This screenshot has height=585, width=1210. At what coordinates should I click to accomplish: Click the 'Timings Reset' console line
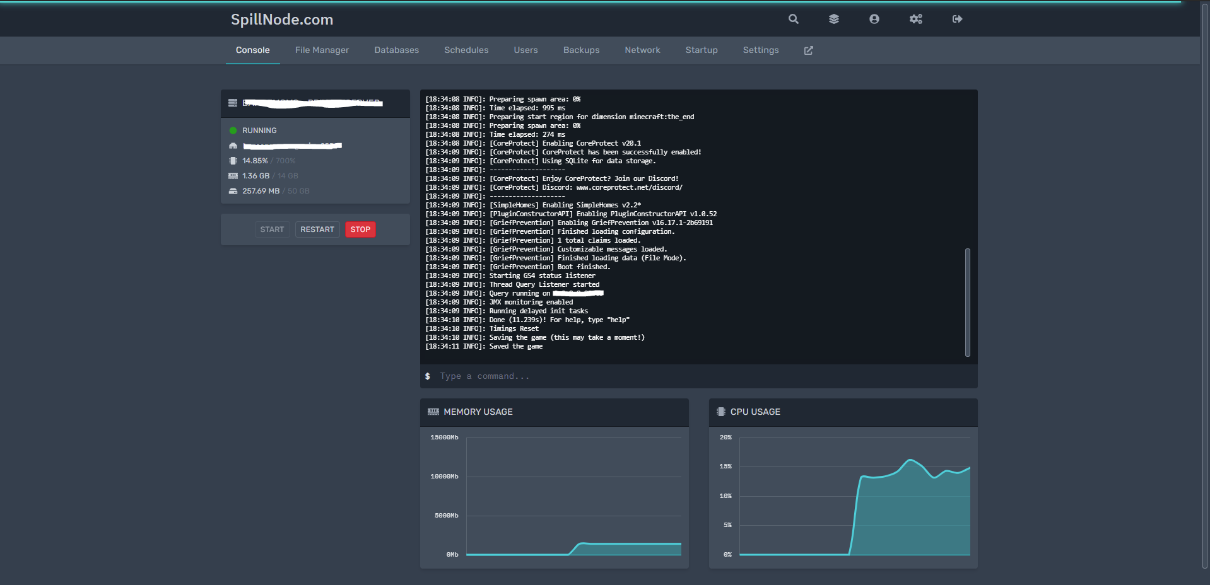tap(482, 328)
